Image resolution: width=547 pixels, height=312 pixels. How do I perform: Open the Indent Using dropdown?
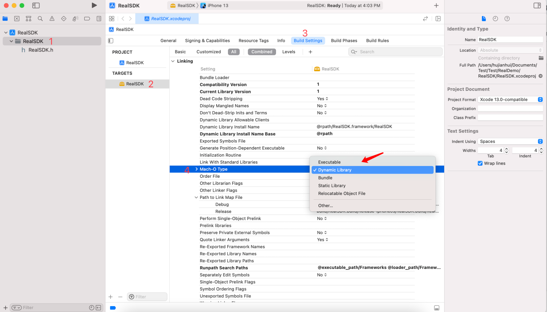click(x=511, y=141)
